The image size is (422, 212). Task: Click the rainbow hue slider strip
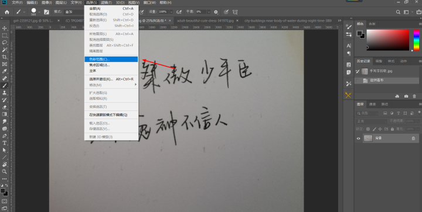coord(416,40)
